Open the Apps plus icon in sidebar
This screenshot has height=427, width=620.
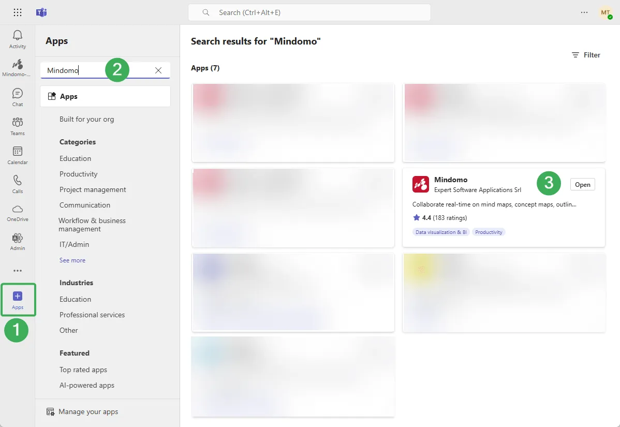click(x=18, y=296)
